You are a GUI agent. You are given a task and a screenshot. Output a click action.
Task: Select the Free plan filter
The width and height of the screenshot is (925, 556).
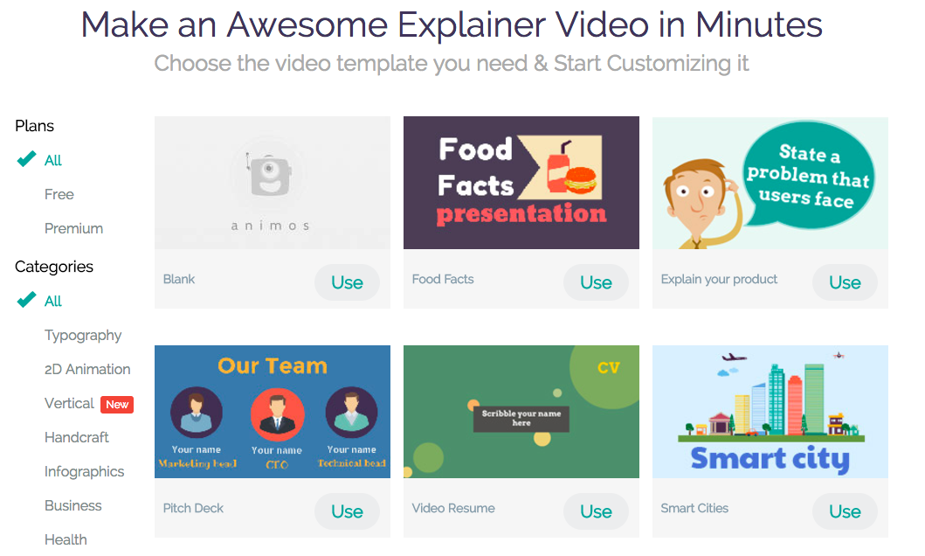click(x=59, y=194)
